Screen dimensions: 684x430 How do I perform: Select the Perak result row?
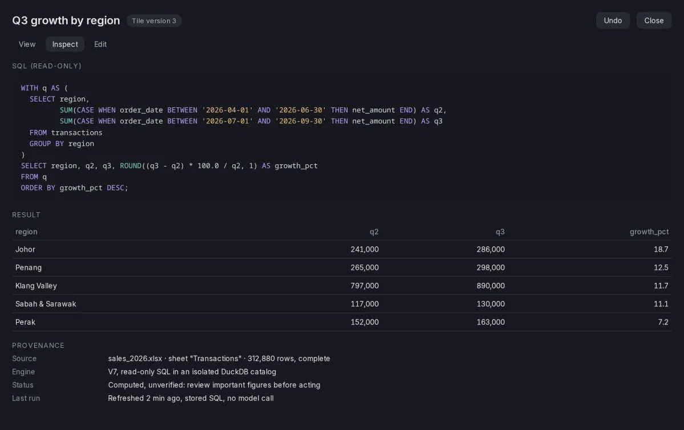pos(342,322)
